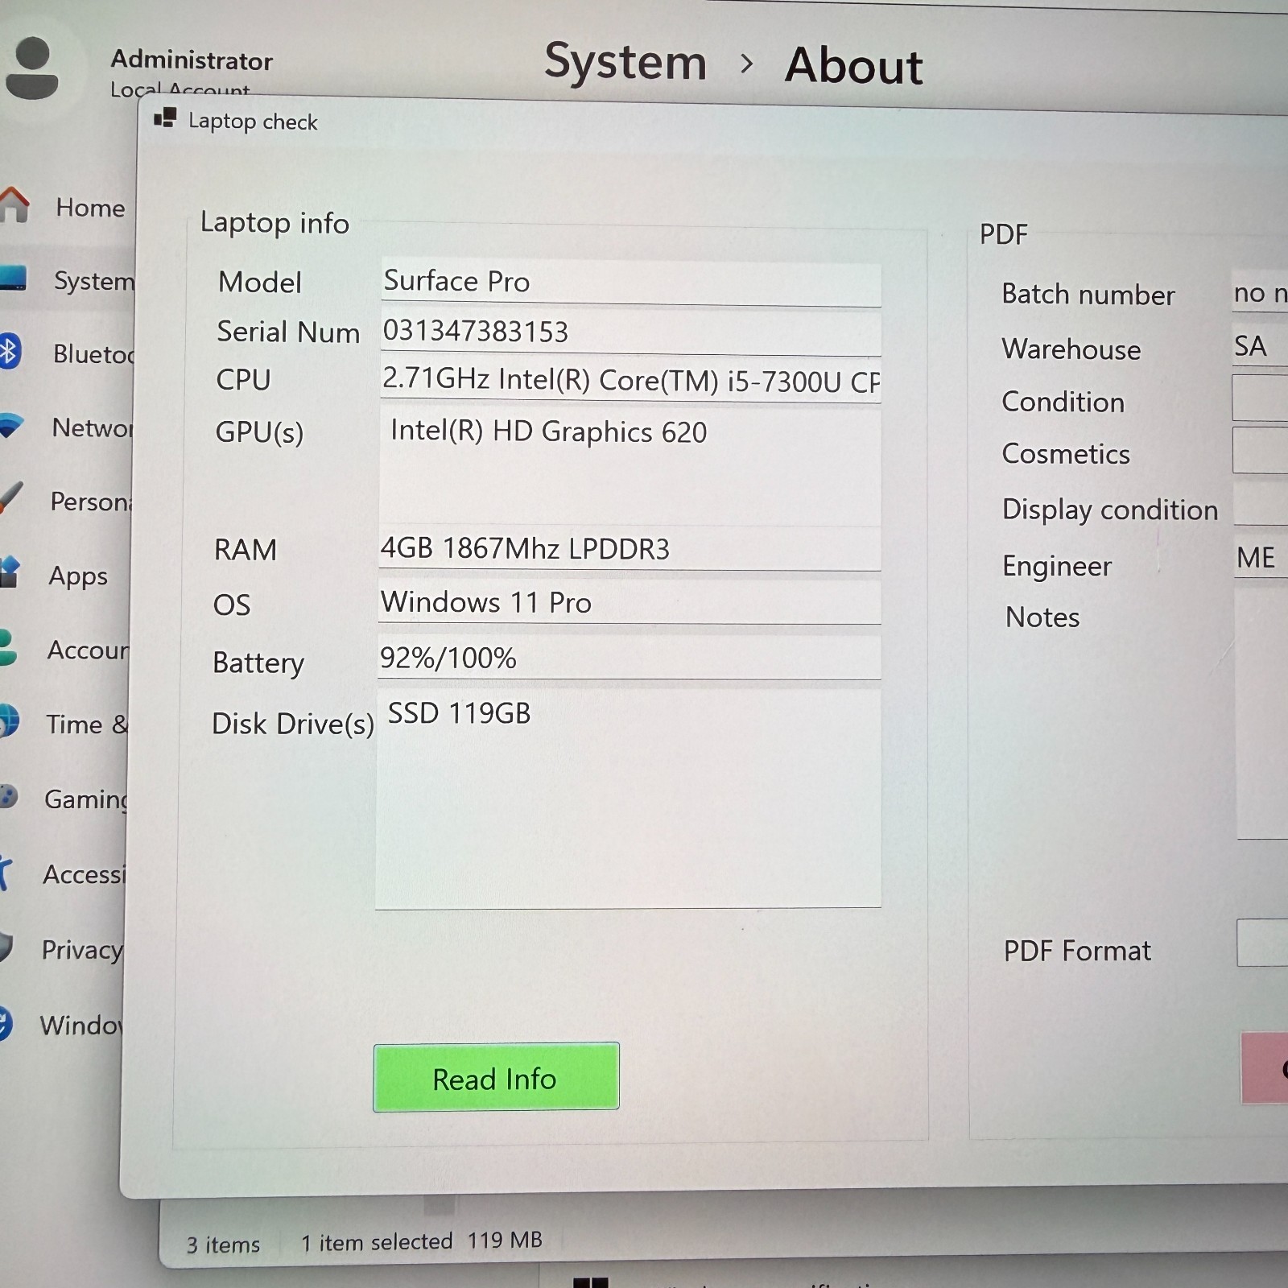The height and width of the screenshot is (1288, 1288).
Task: Click the OS field Windows 11 Pro
Action: click(630, 602)
